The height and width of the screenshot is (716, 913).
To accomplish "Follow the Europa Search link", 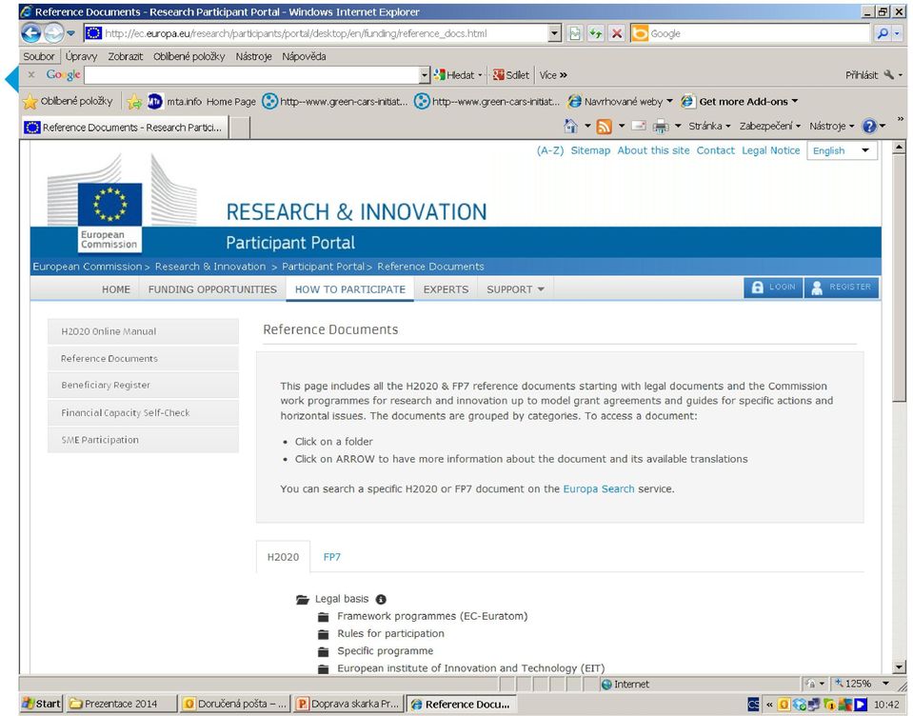I will (x=599, y=489).
